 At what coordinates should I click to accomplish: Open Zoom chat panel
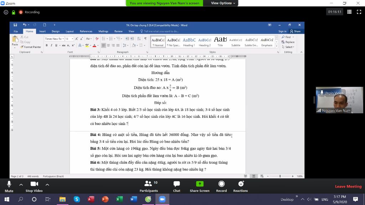pos(177,186)
